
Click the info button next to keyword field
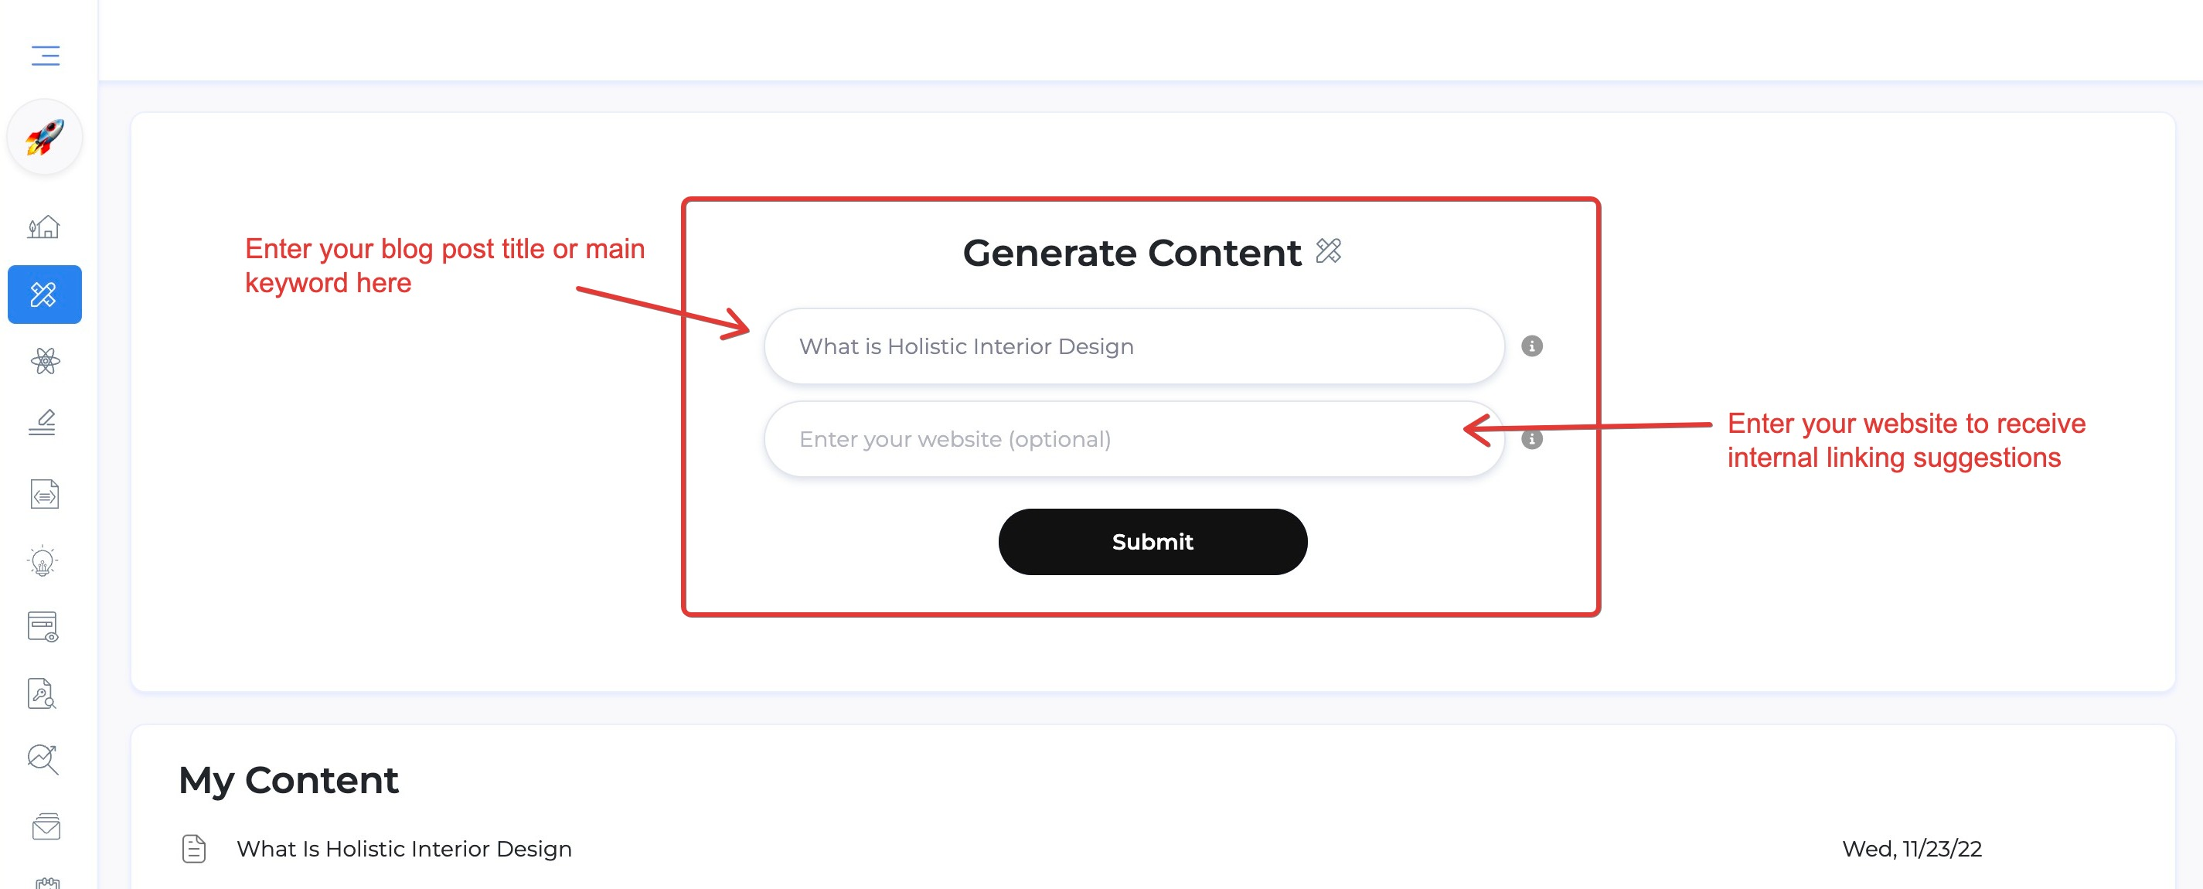point(1533,347)
